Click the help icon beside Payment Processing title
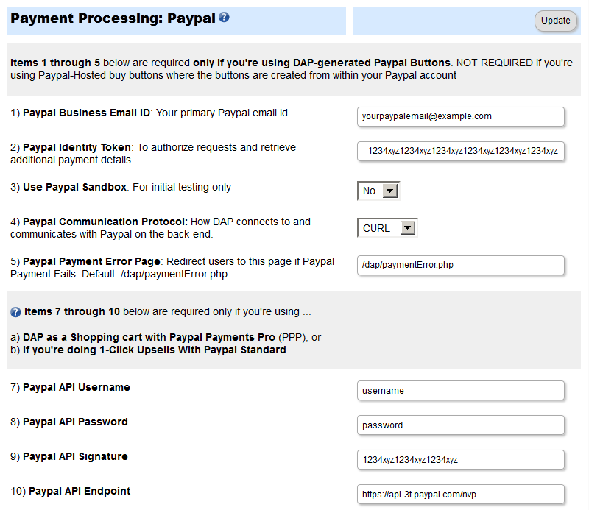Viewport: 589px width, 510px height. coord(225,17)
